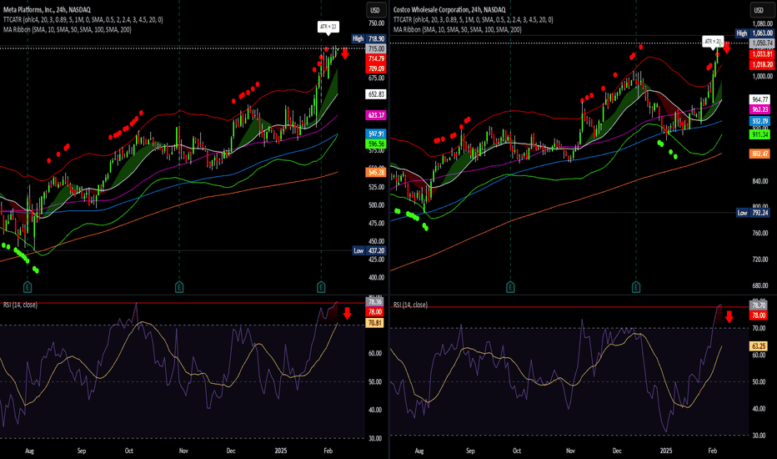The width and height of the screenshot is (777, 459).
Task: Click the latest earnings E marker on Meta chart
Action: 321,286
